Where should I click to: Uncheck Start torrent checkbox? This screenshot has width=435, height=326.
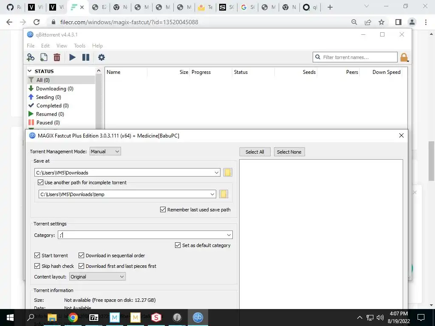37,255
